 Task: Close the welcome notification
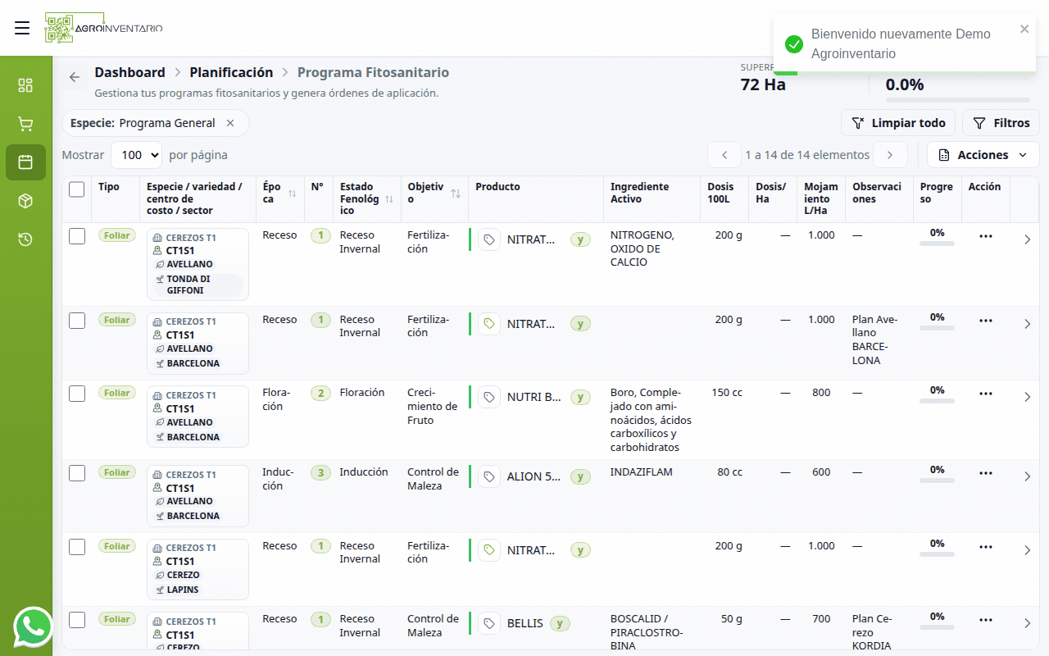pos(1024,29)
